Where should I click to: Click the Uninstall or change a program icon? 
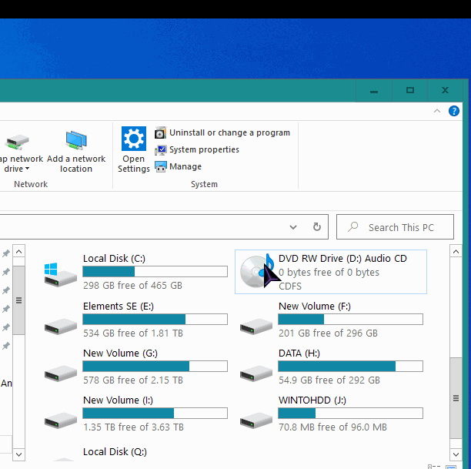pyautogui.click(x=161, y=132)
